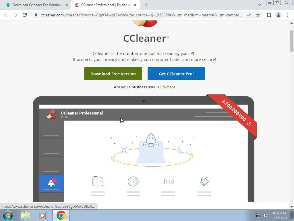Viewport: 294px width, 221px height.
Task: Select the CCleaner Professional tab
Action: 106,5
